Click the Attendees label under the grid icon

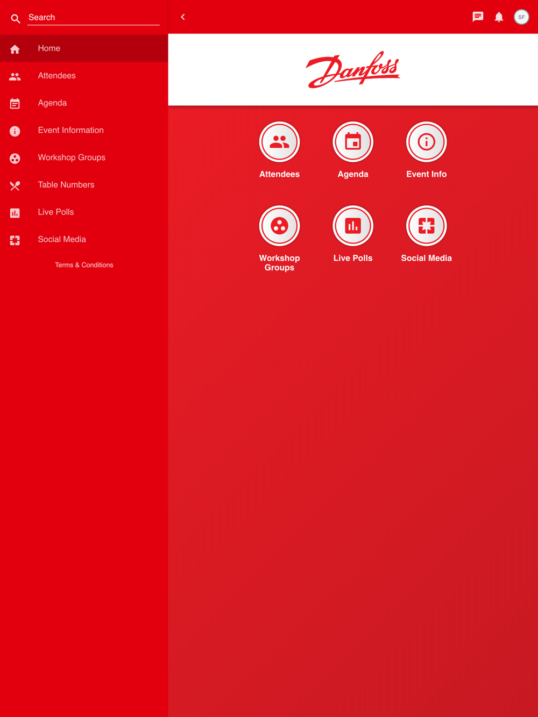[279, 174]
